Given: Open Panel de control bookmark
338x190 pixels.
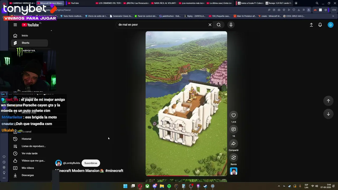Looking at the screenshot, I should click(x=146, y=16).
